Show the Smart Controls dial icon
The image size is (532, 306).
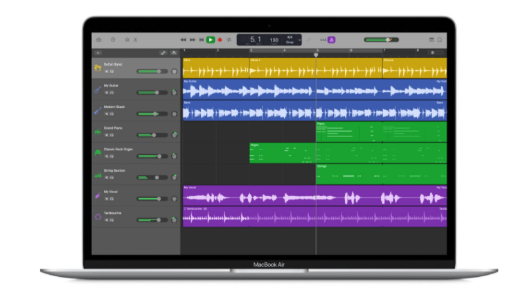pyautogui.click(x=127, y=40)
